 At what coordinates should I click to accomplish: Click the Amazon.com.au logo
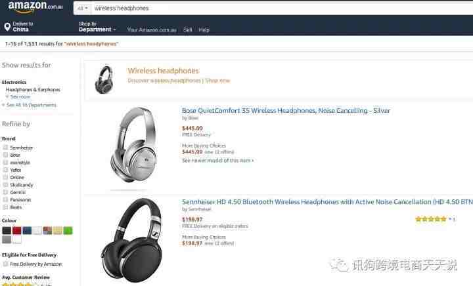tap(35, 7)
